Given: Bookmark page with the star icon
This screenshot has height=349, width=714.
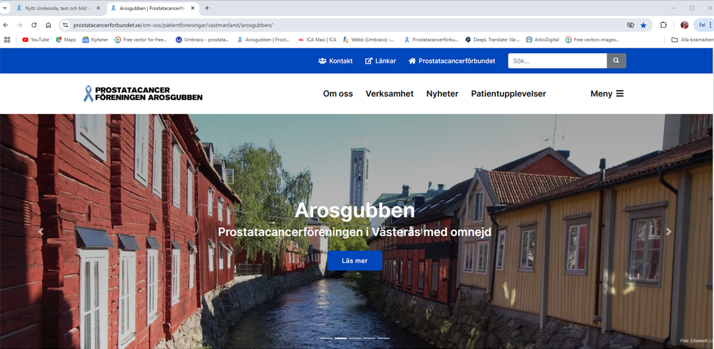Looking at the screenshot, I should coord(643,25).
